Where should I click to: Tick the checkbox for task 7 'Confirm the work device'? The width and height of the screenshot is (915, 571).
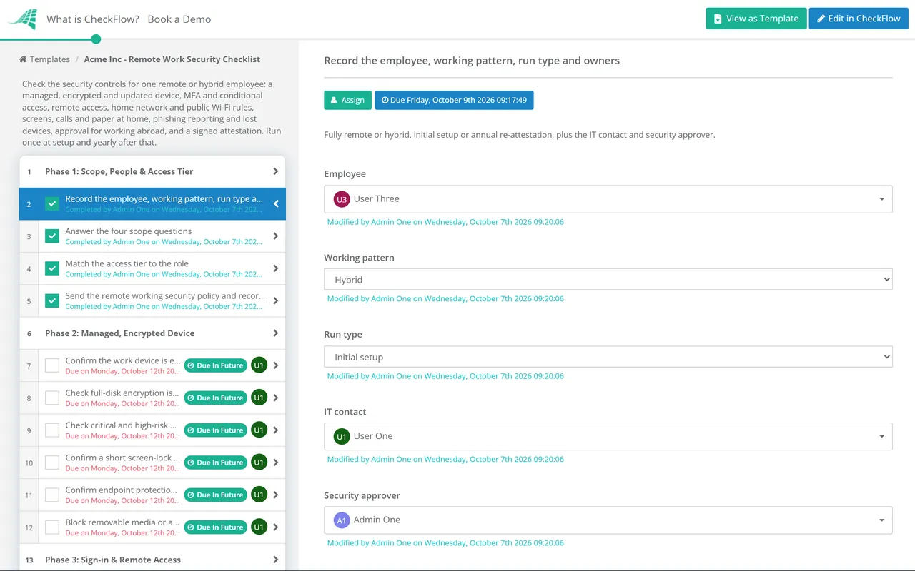coord(52,365)
